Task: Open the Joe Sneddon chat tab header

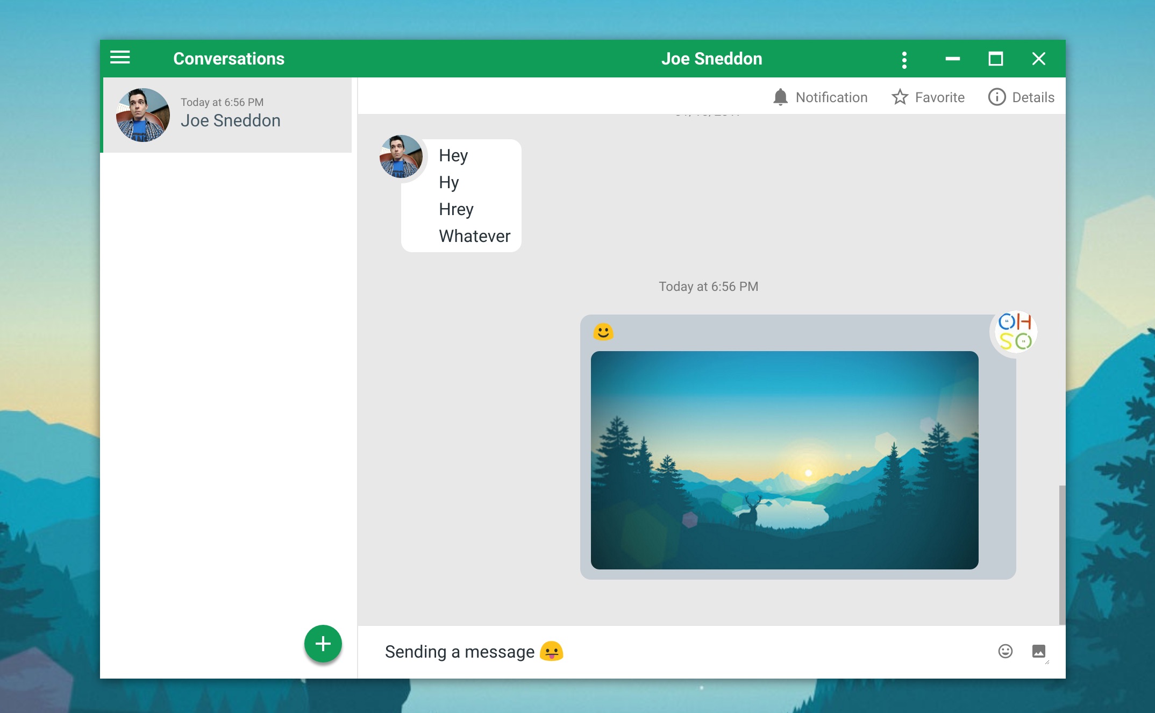Action: 712,58
